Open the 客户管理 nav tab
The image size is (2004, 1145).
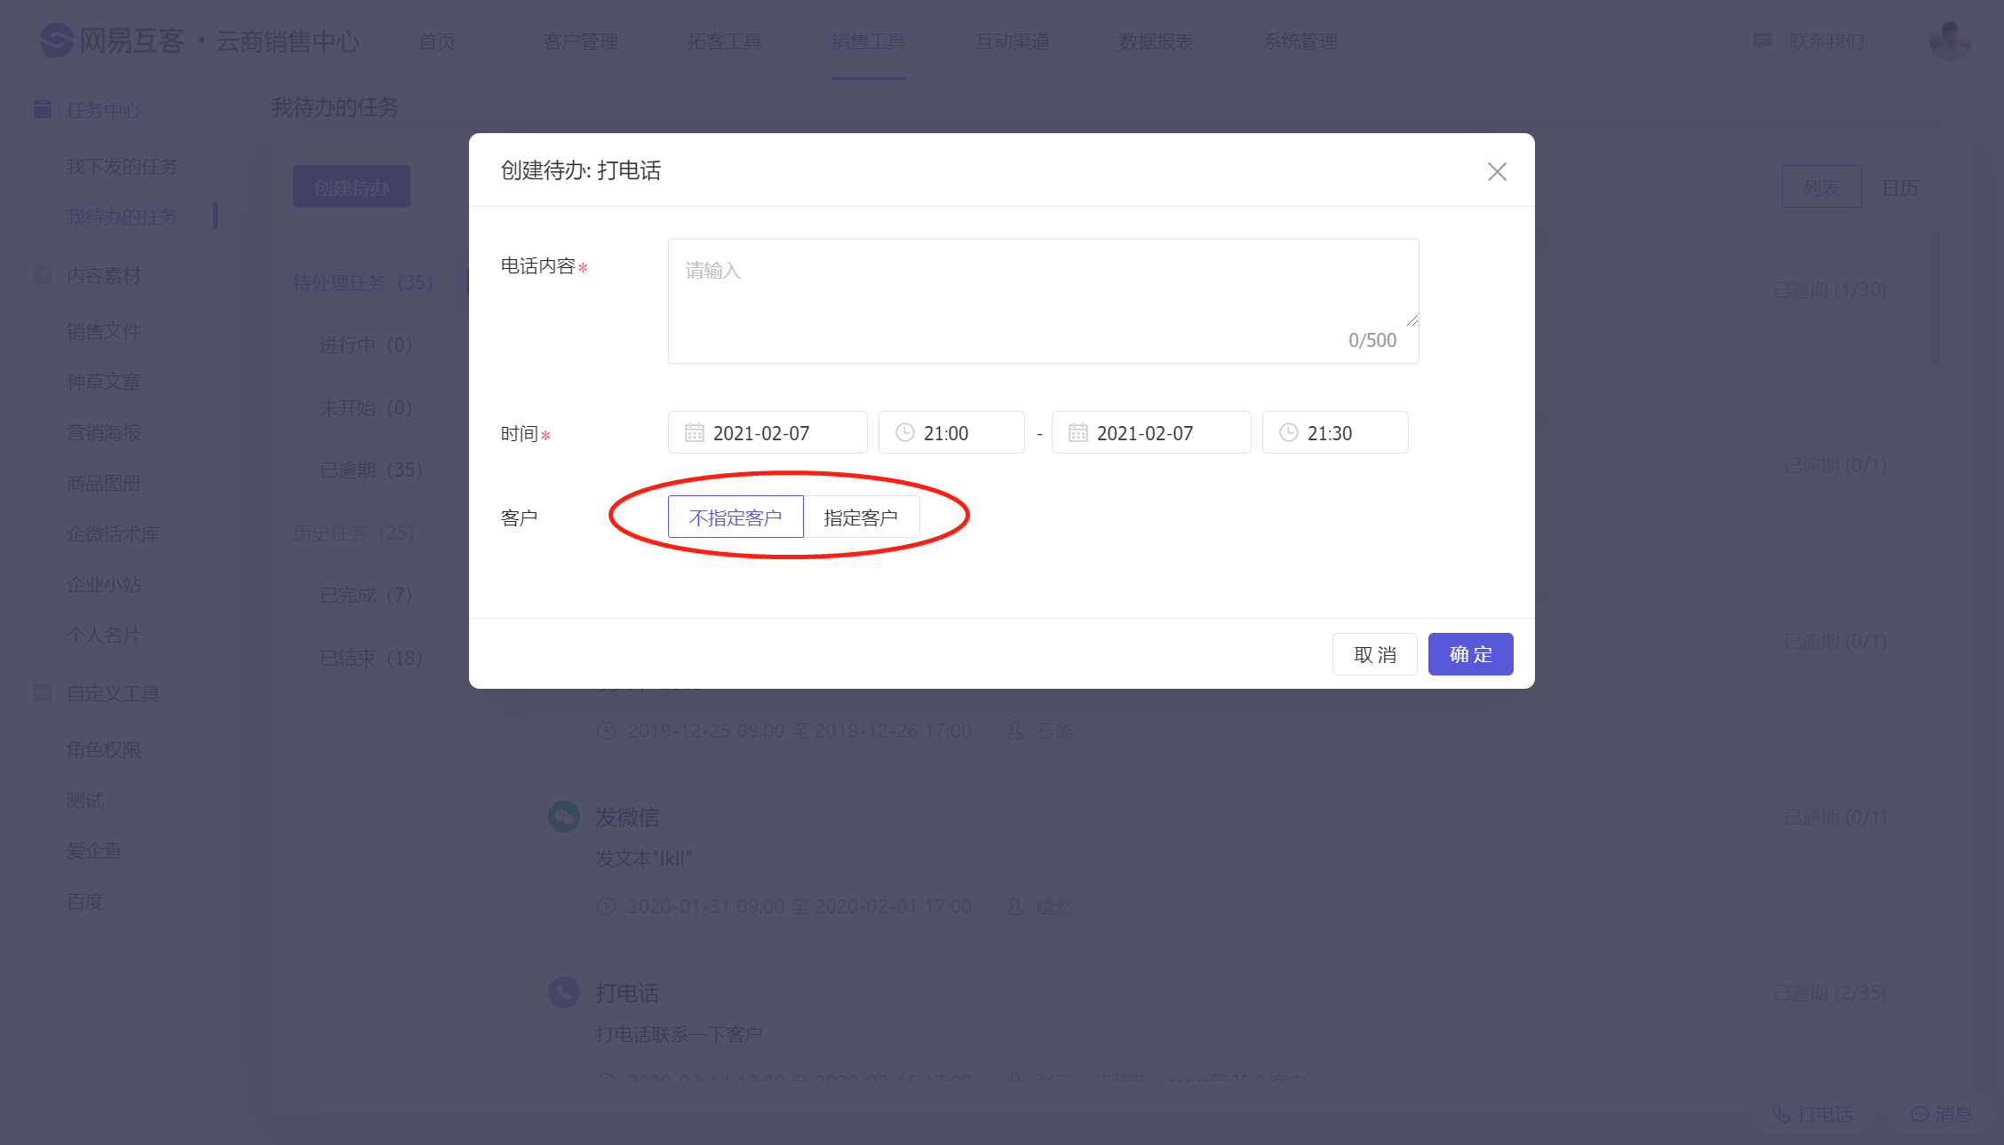[x=580, y=42]
